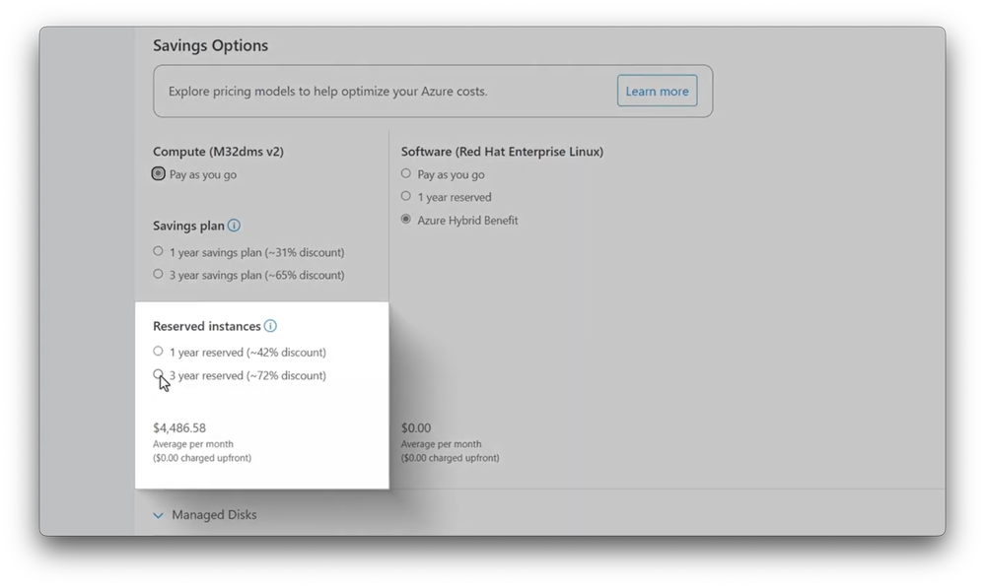Image resolution: width=985 pixels, height=588 pixels.
Task: Click the Savings Options heading
Action: tap(210, 45)
